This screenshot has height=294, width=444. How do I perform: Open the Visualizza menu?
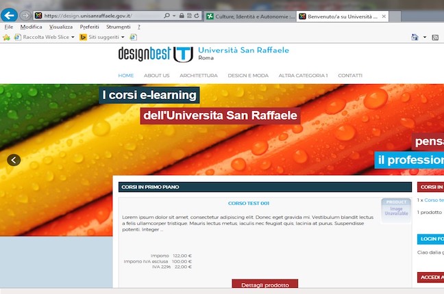61,27
